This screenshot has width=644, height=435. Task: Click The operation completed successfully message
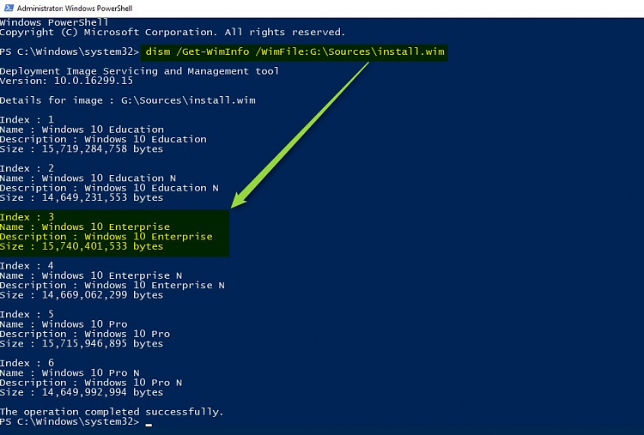(x=112, y=412)
